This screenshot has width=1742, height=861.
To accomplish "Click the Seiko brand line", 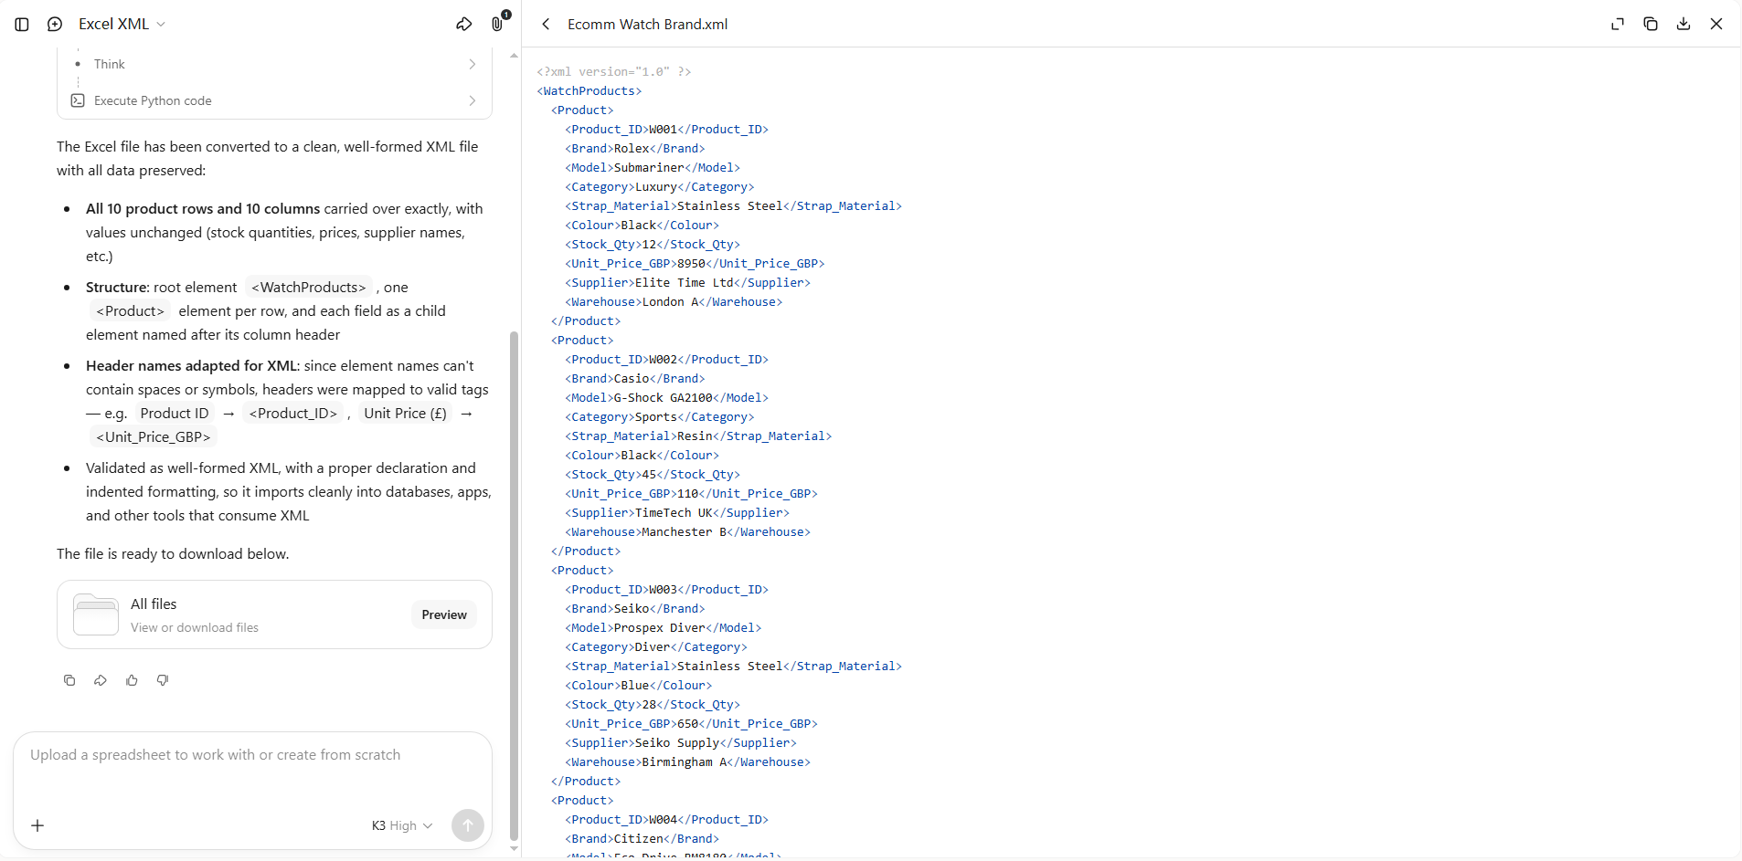I will (635, 609).
